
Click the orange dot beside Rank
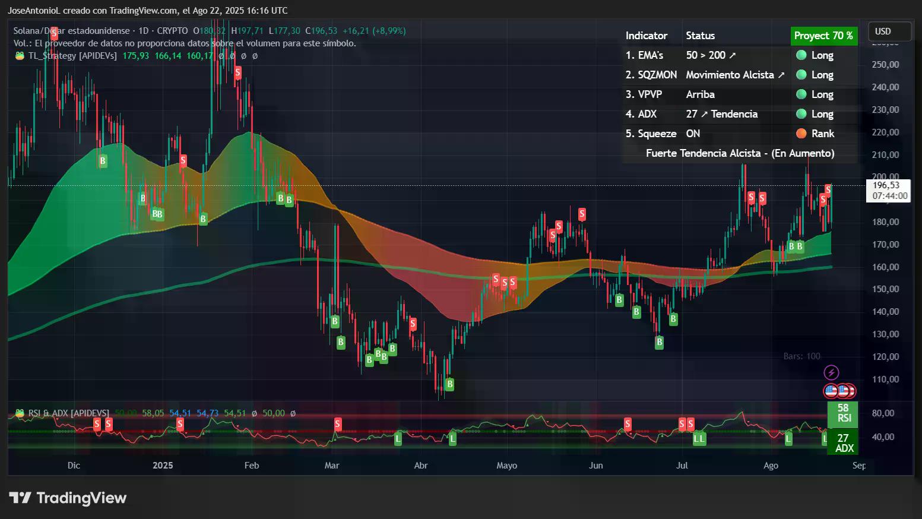[801, 134]
